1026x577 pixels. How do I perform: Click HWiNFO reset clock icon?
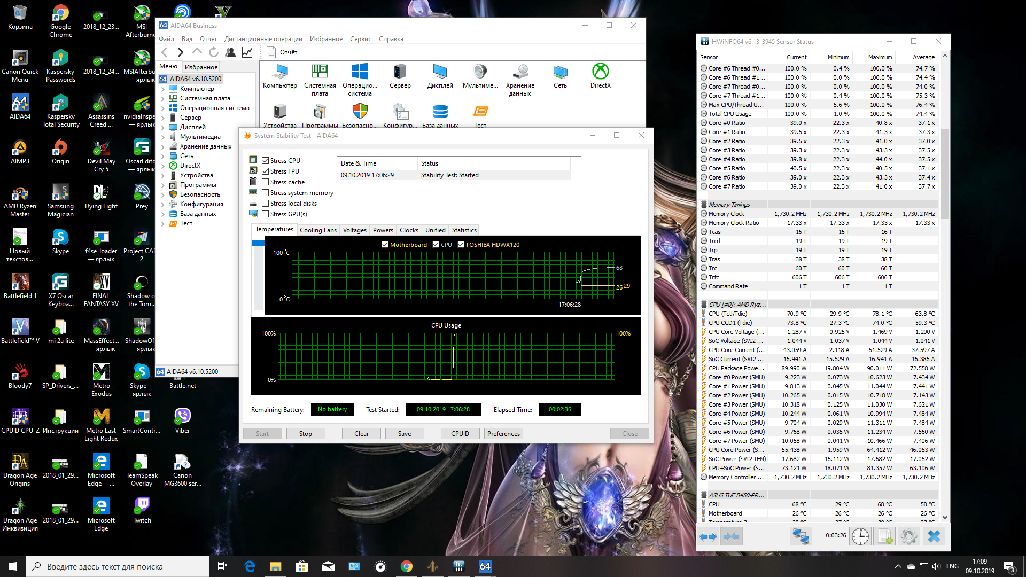point(860,536)
